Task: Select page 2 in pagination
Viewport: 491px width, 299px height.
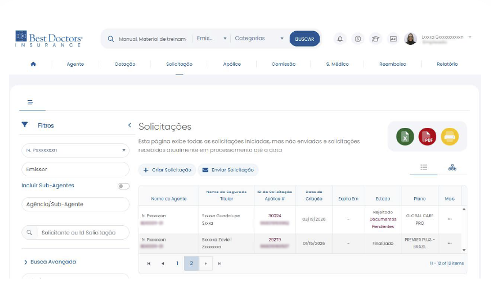Action: coord(192,263)
